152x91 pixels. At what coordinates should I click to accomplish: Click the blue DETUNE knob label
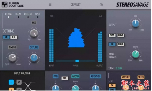tap(34, 47)
